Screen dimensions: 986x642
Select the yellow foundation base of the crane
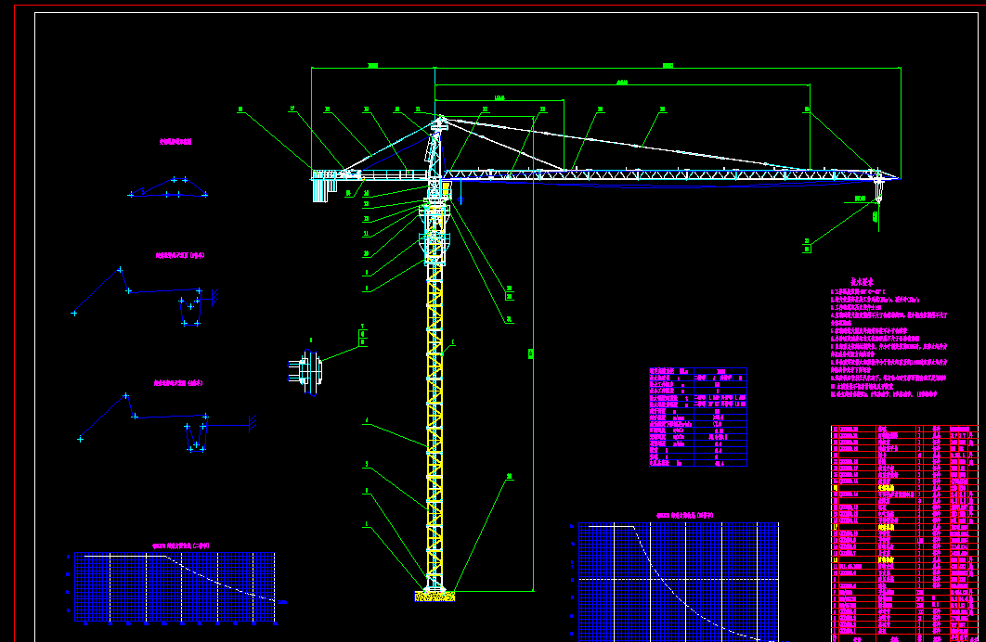pos(435,596)
